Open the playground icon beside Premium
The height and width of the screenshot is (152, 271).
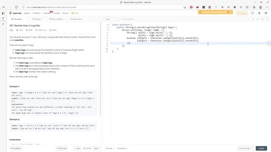click(x=252, y=13)
